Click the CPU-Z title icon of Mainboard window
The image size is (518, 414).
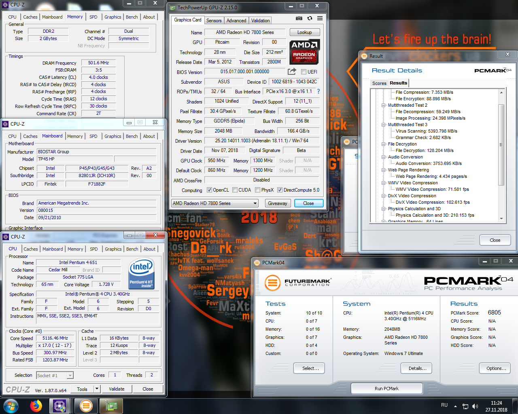click(6, 124)
